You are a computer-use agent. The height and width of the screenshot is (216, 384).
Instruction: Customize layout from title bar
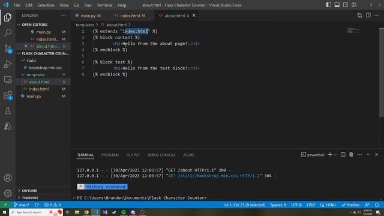pos(354,5)
